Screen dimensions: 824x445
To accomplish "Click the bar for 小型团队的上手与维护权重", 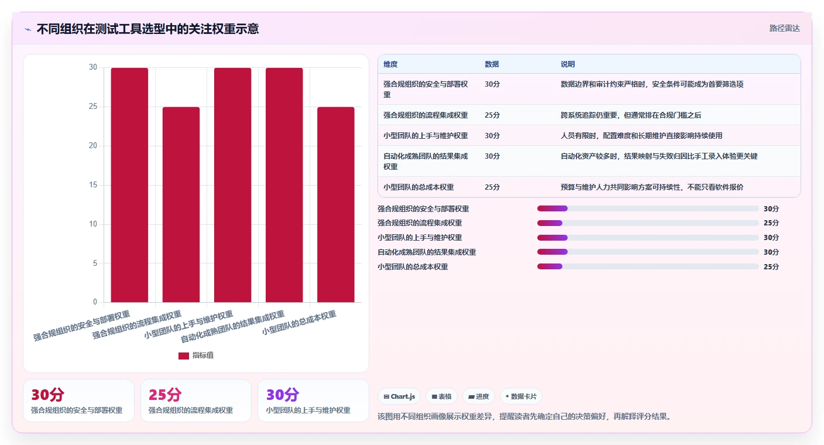I will [232, 185].
